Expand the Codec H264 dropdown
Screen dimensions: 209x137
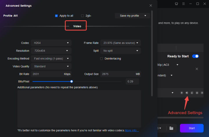[51, 43]
